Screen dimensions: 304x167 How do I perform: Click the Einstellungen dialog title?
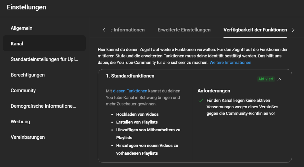point(26,7)
